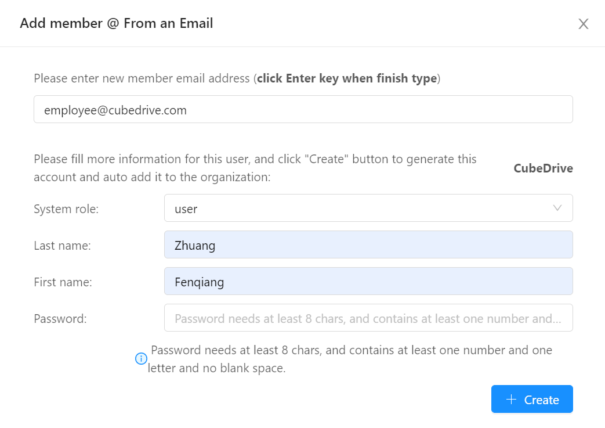Focus the empty Password input field
This screenshot has width=605, height=428.
pyautogui.click(x=368, y=318)
